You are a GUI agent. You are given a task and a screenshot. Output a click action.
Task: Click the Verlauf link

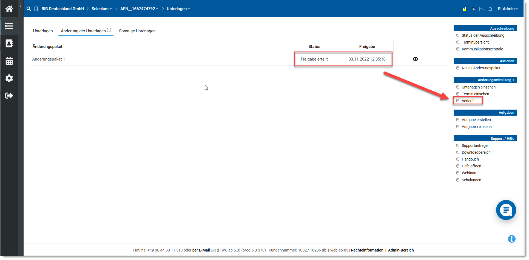pyautogui.click(x=468, y=101)
